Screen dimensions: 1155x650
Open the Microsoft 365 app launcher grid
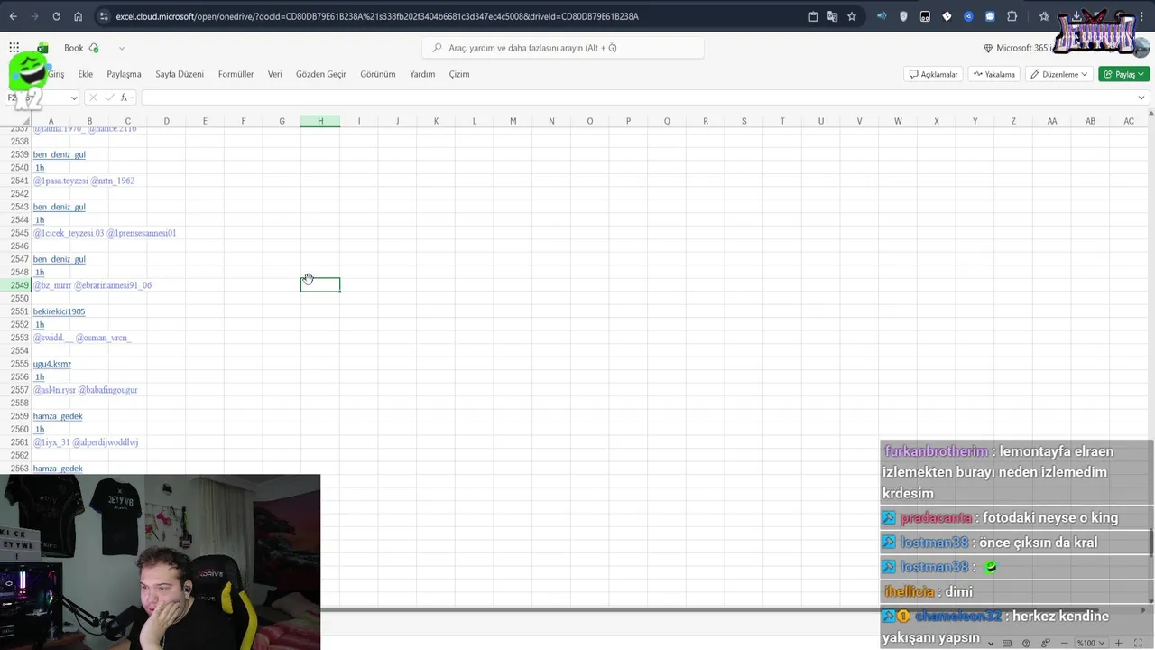point(14,48)
